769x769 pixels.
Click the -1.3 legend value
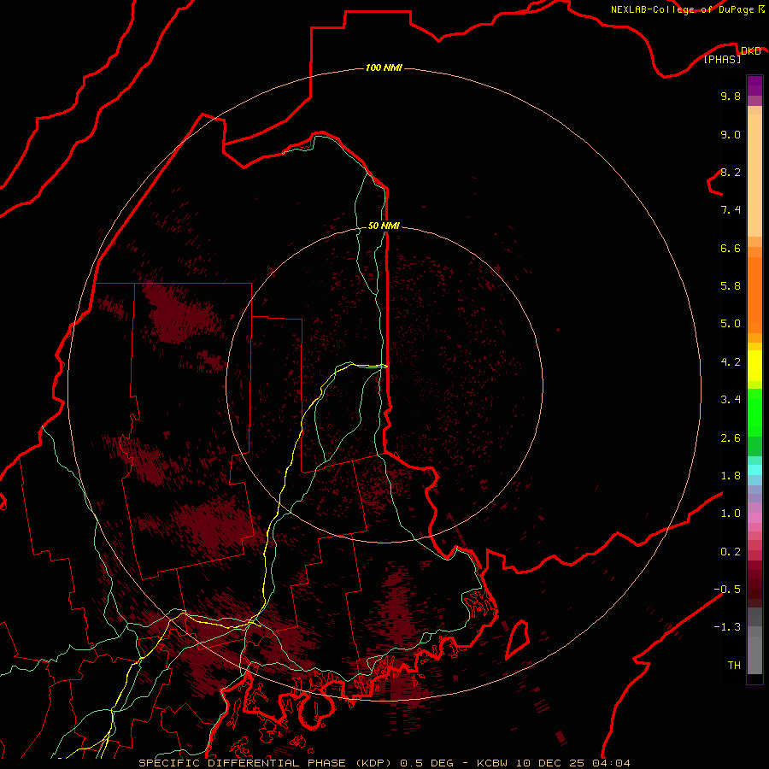click(727, 627)
